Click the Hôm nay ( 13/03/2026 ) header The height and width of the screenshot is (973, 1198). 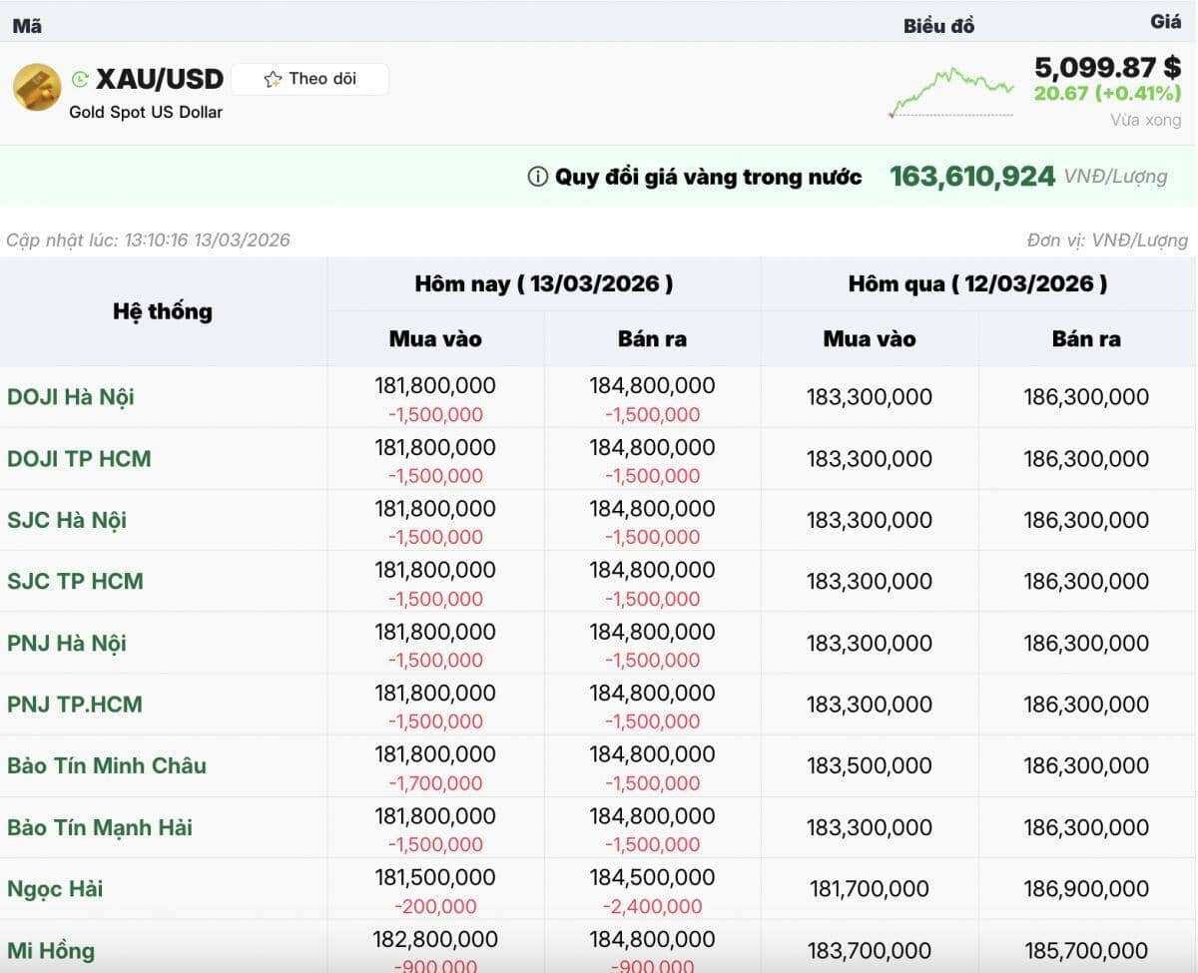click(x=544, y=283)
